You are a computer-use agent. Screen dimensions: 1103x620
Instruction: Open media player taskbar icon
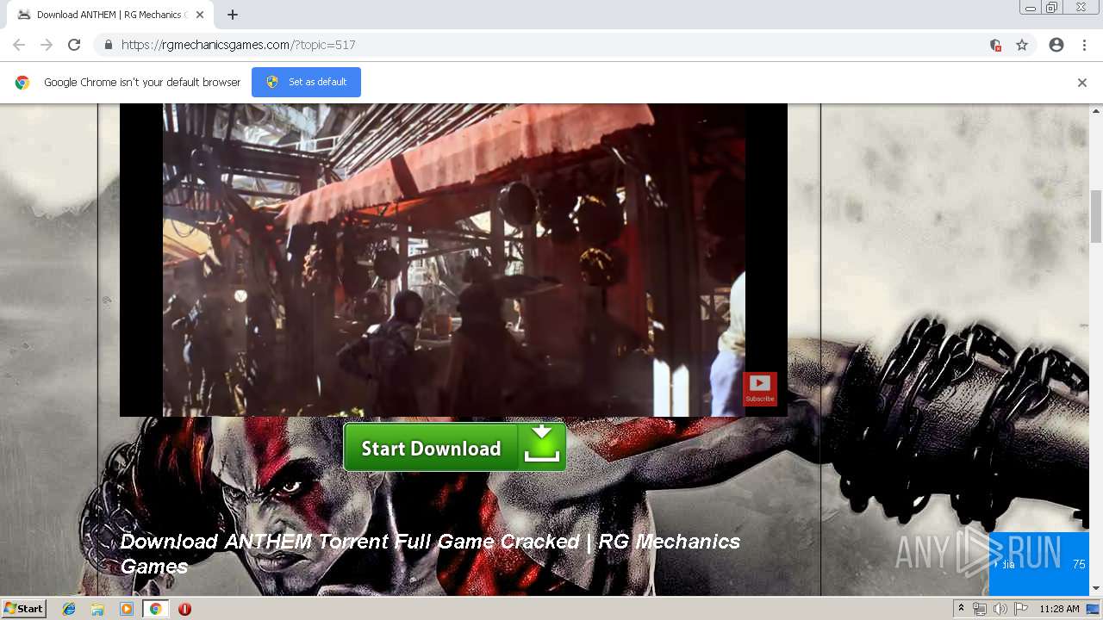[127, 609]
